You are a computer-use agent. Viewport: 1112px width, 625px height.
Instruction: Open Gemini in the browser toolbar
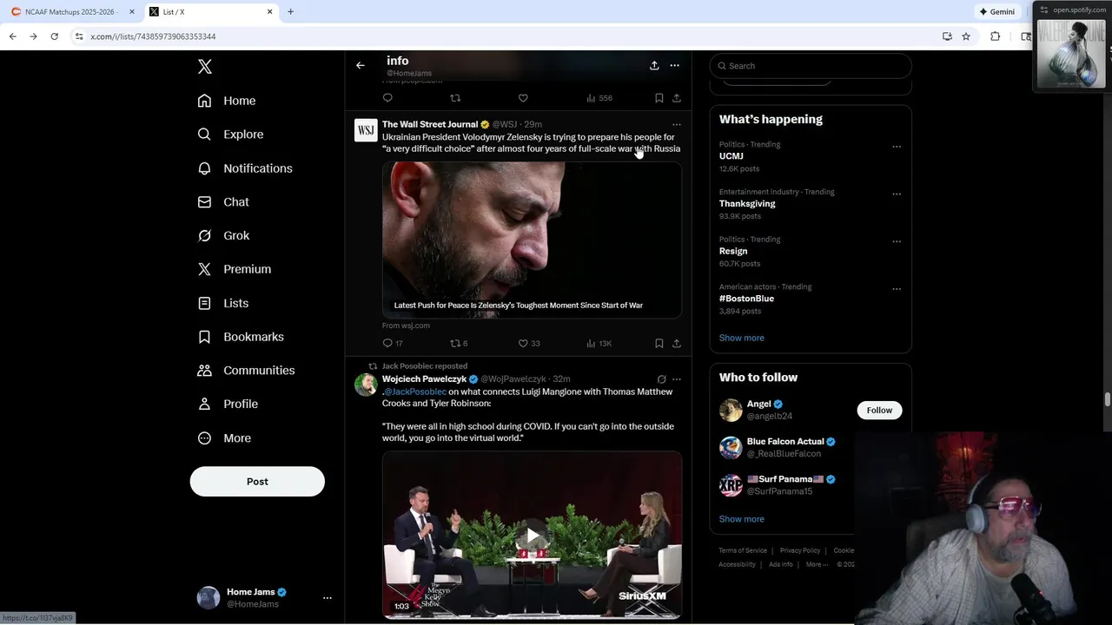pyautogui.click(x=996, y=12)
